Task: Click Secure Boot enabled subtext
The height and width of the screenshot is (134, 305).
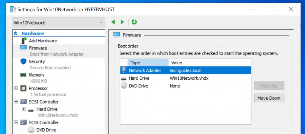Action: click(50, 68)
